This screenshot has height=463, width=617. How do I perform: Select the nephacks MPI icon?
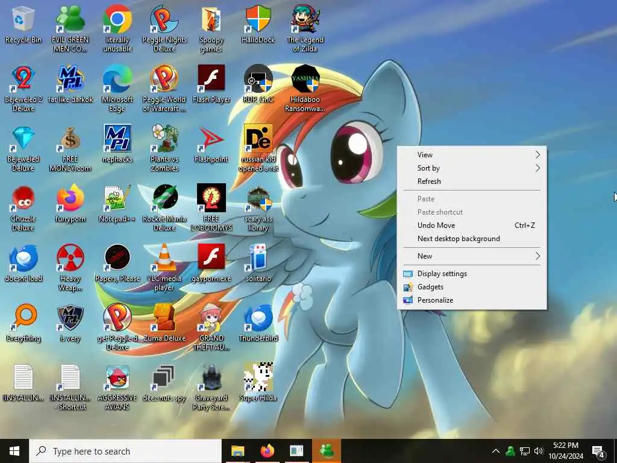[117, 144]
